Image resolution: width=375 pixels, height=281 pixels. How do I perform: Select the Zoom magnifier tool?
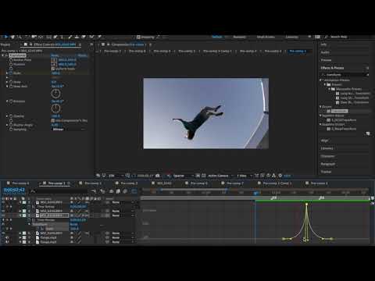(20, 37)
